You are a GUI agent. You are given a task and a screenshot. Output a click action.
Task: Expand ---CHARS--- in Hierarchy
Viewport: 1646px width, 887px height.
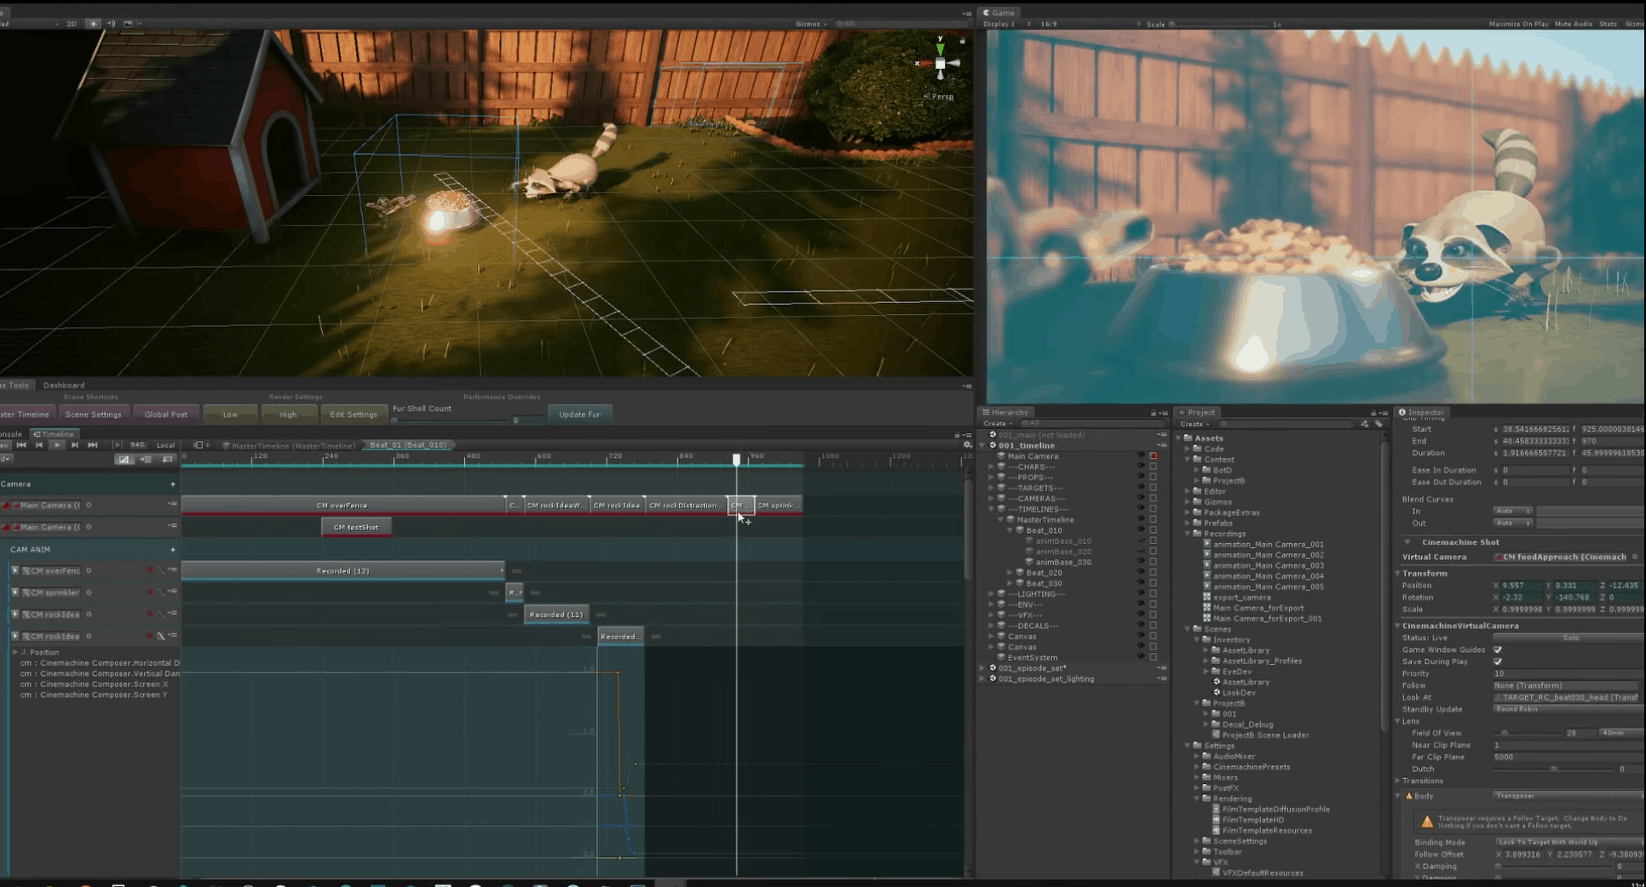pyautogui.click(x=992, y=466)
